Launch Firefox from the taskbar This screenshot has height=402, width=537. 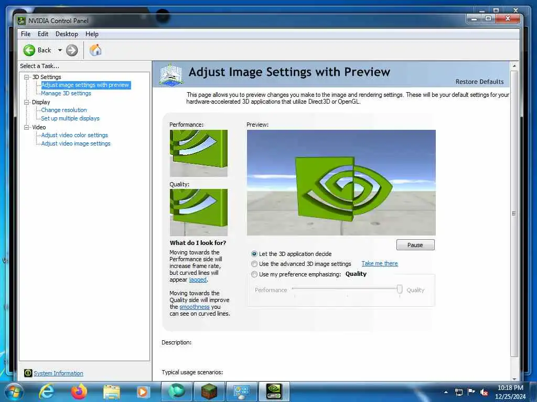tap(79, 392)
